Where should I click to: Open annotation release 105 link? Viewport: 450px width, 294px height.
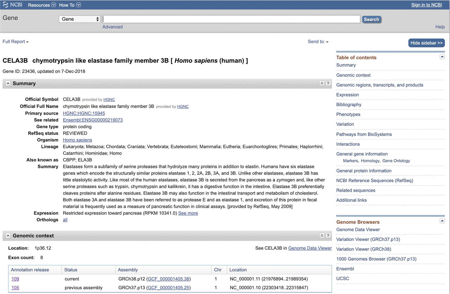click(x=15, y=287)
